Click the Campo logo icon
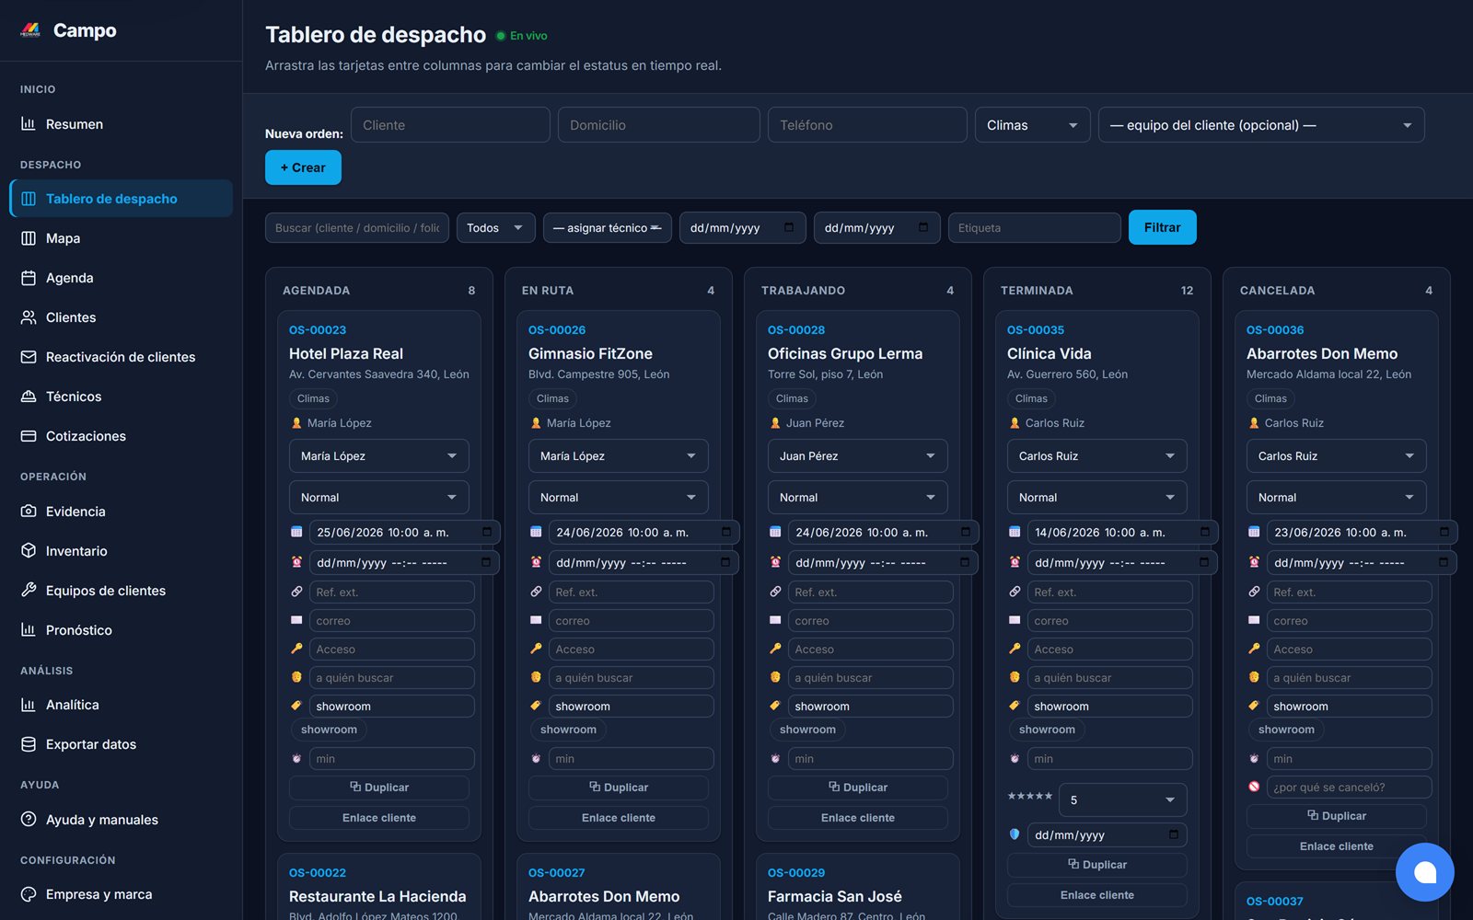1473x920 pixels. [x=30, y=30]
